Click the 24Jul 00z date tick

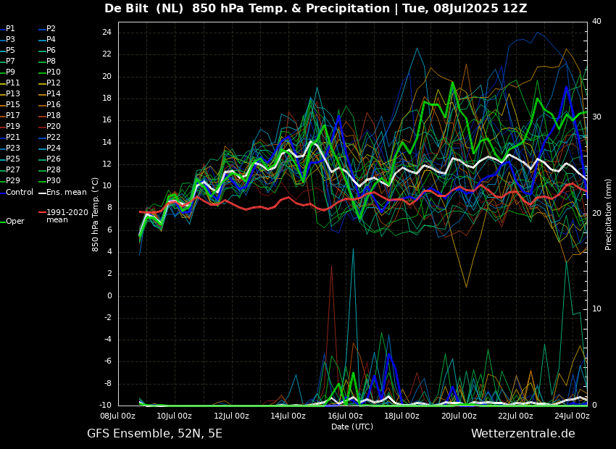[x=572, y=416]
